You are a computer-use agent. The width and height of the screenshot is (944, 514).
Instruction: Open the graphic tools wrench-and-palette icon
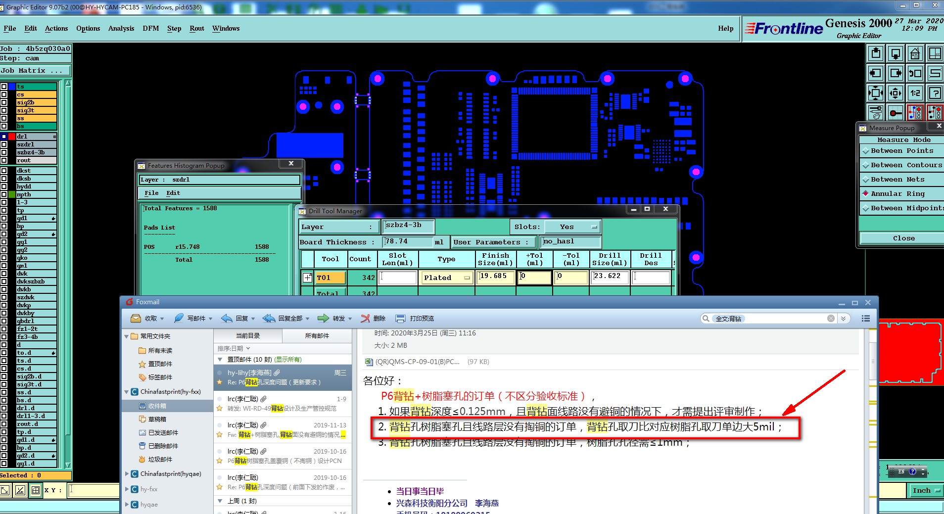(x=875, y=113)
